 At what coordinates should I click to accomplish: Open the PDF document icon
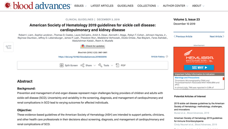pos(117,65)
